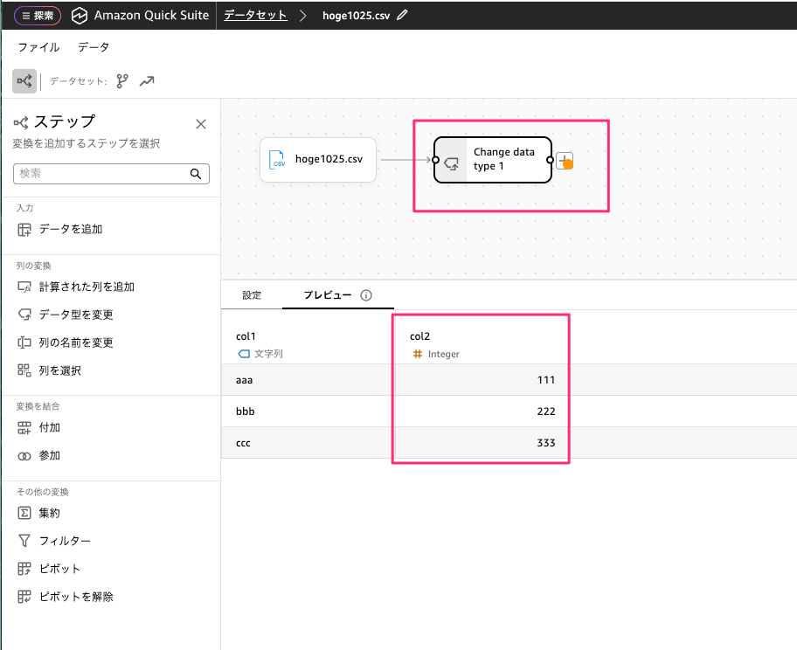Open the ファイル menu

coord(38,47)
